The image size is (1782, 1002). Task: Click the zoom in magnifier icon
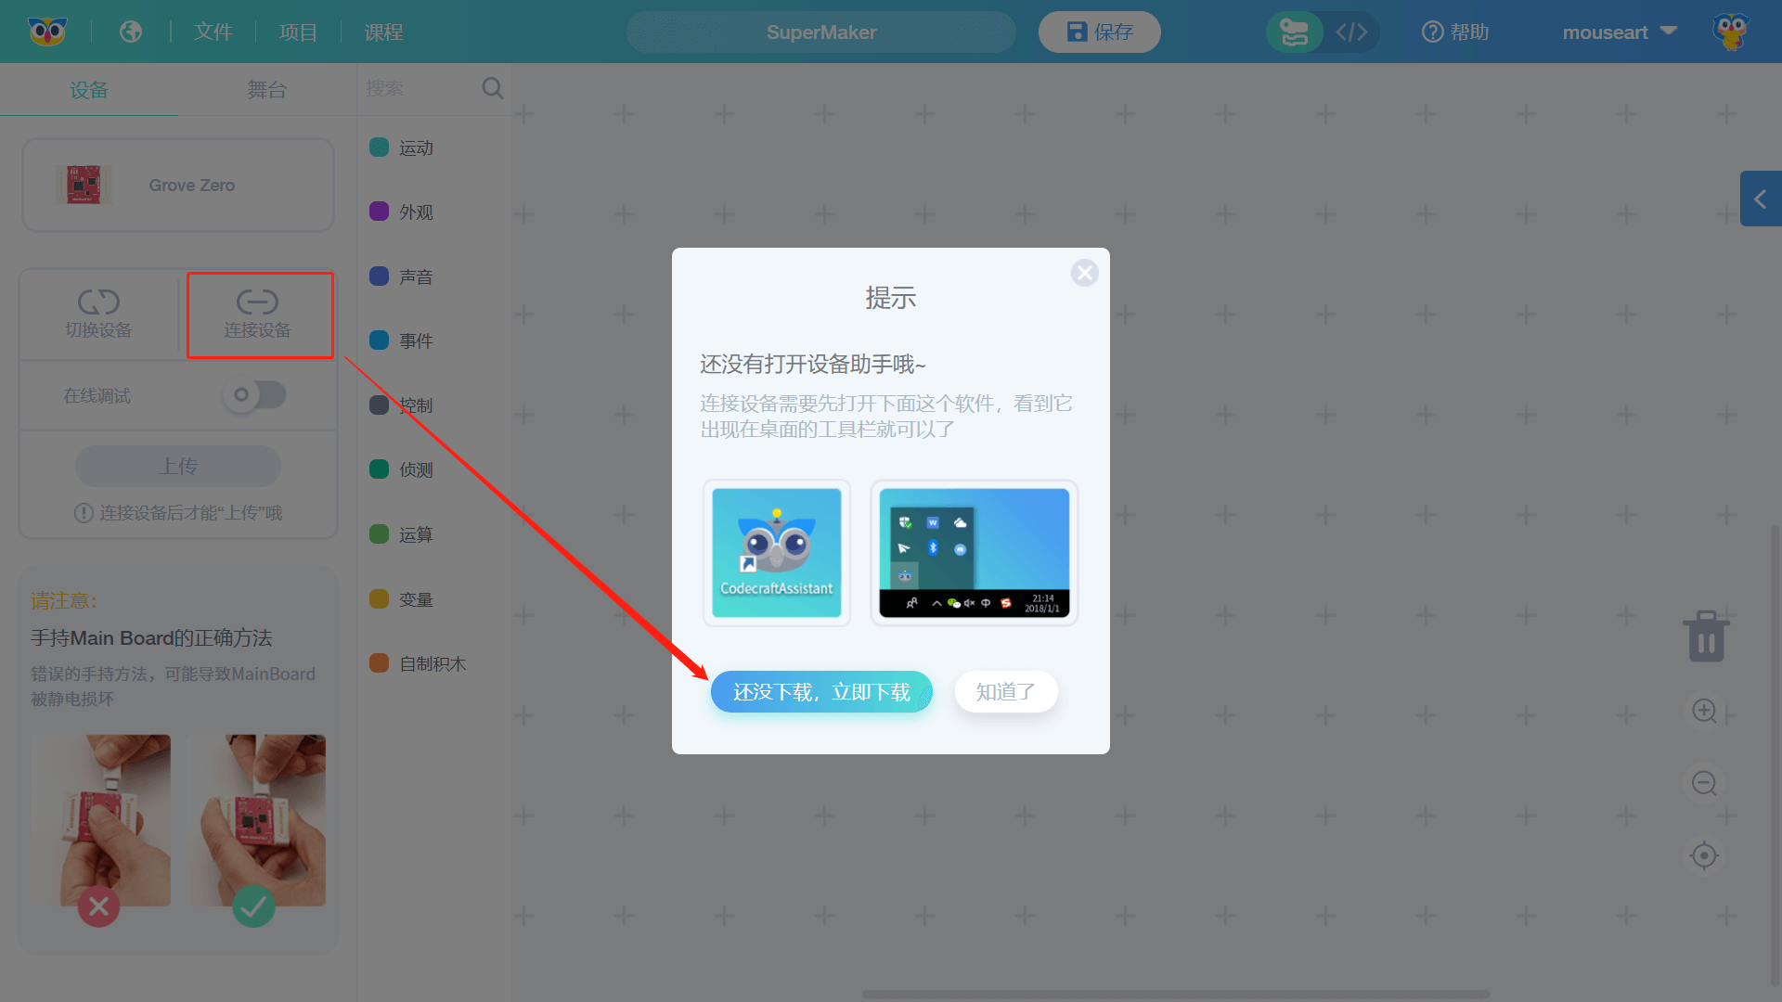coord(1704,711)
